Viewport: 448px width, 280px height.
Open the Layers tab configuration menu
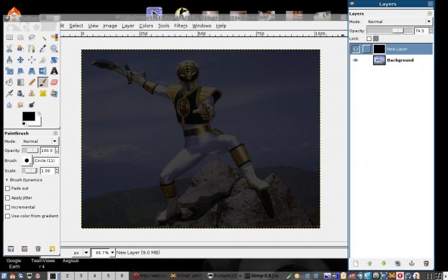[x=429, y=13]
